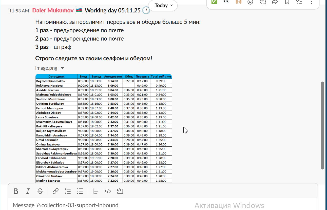Insert a code block

tap(120, 191)
